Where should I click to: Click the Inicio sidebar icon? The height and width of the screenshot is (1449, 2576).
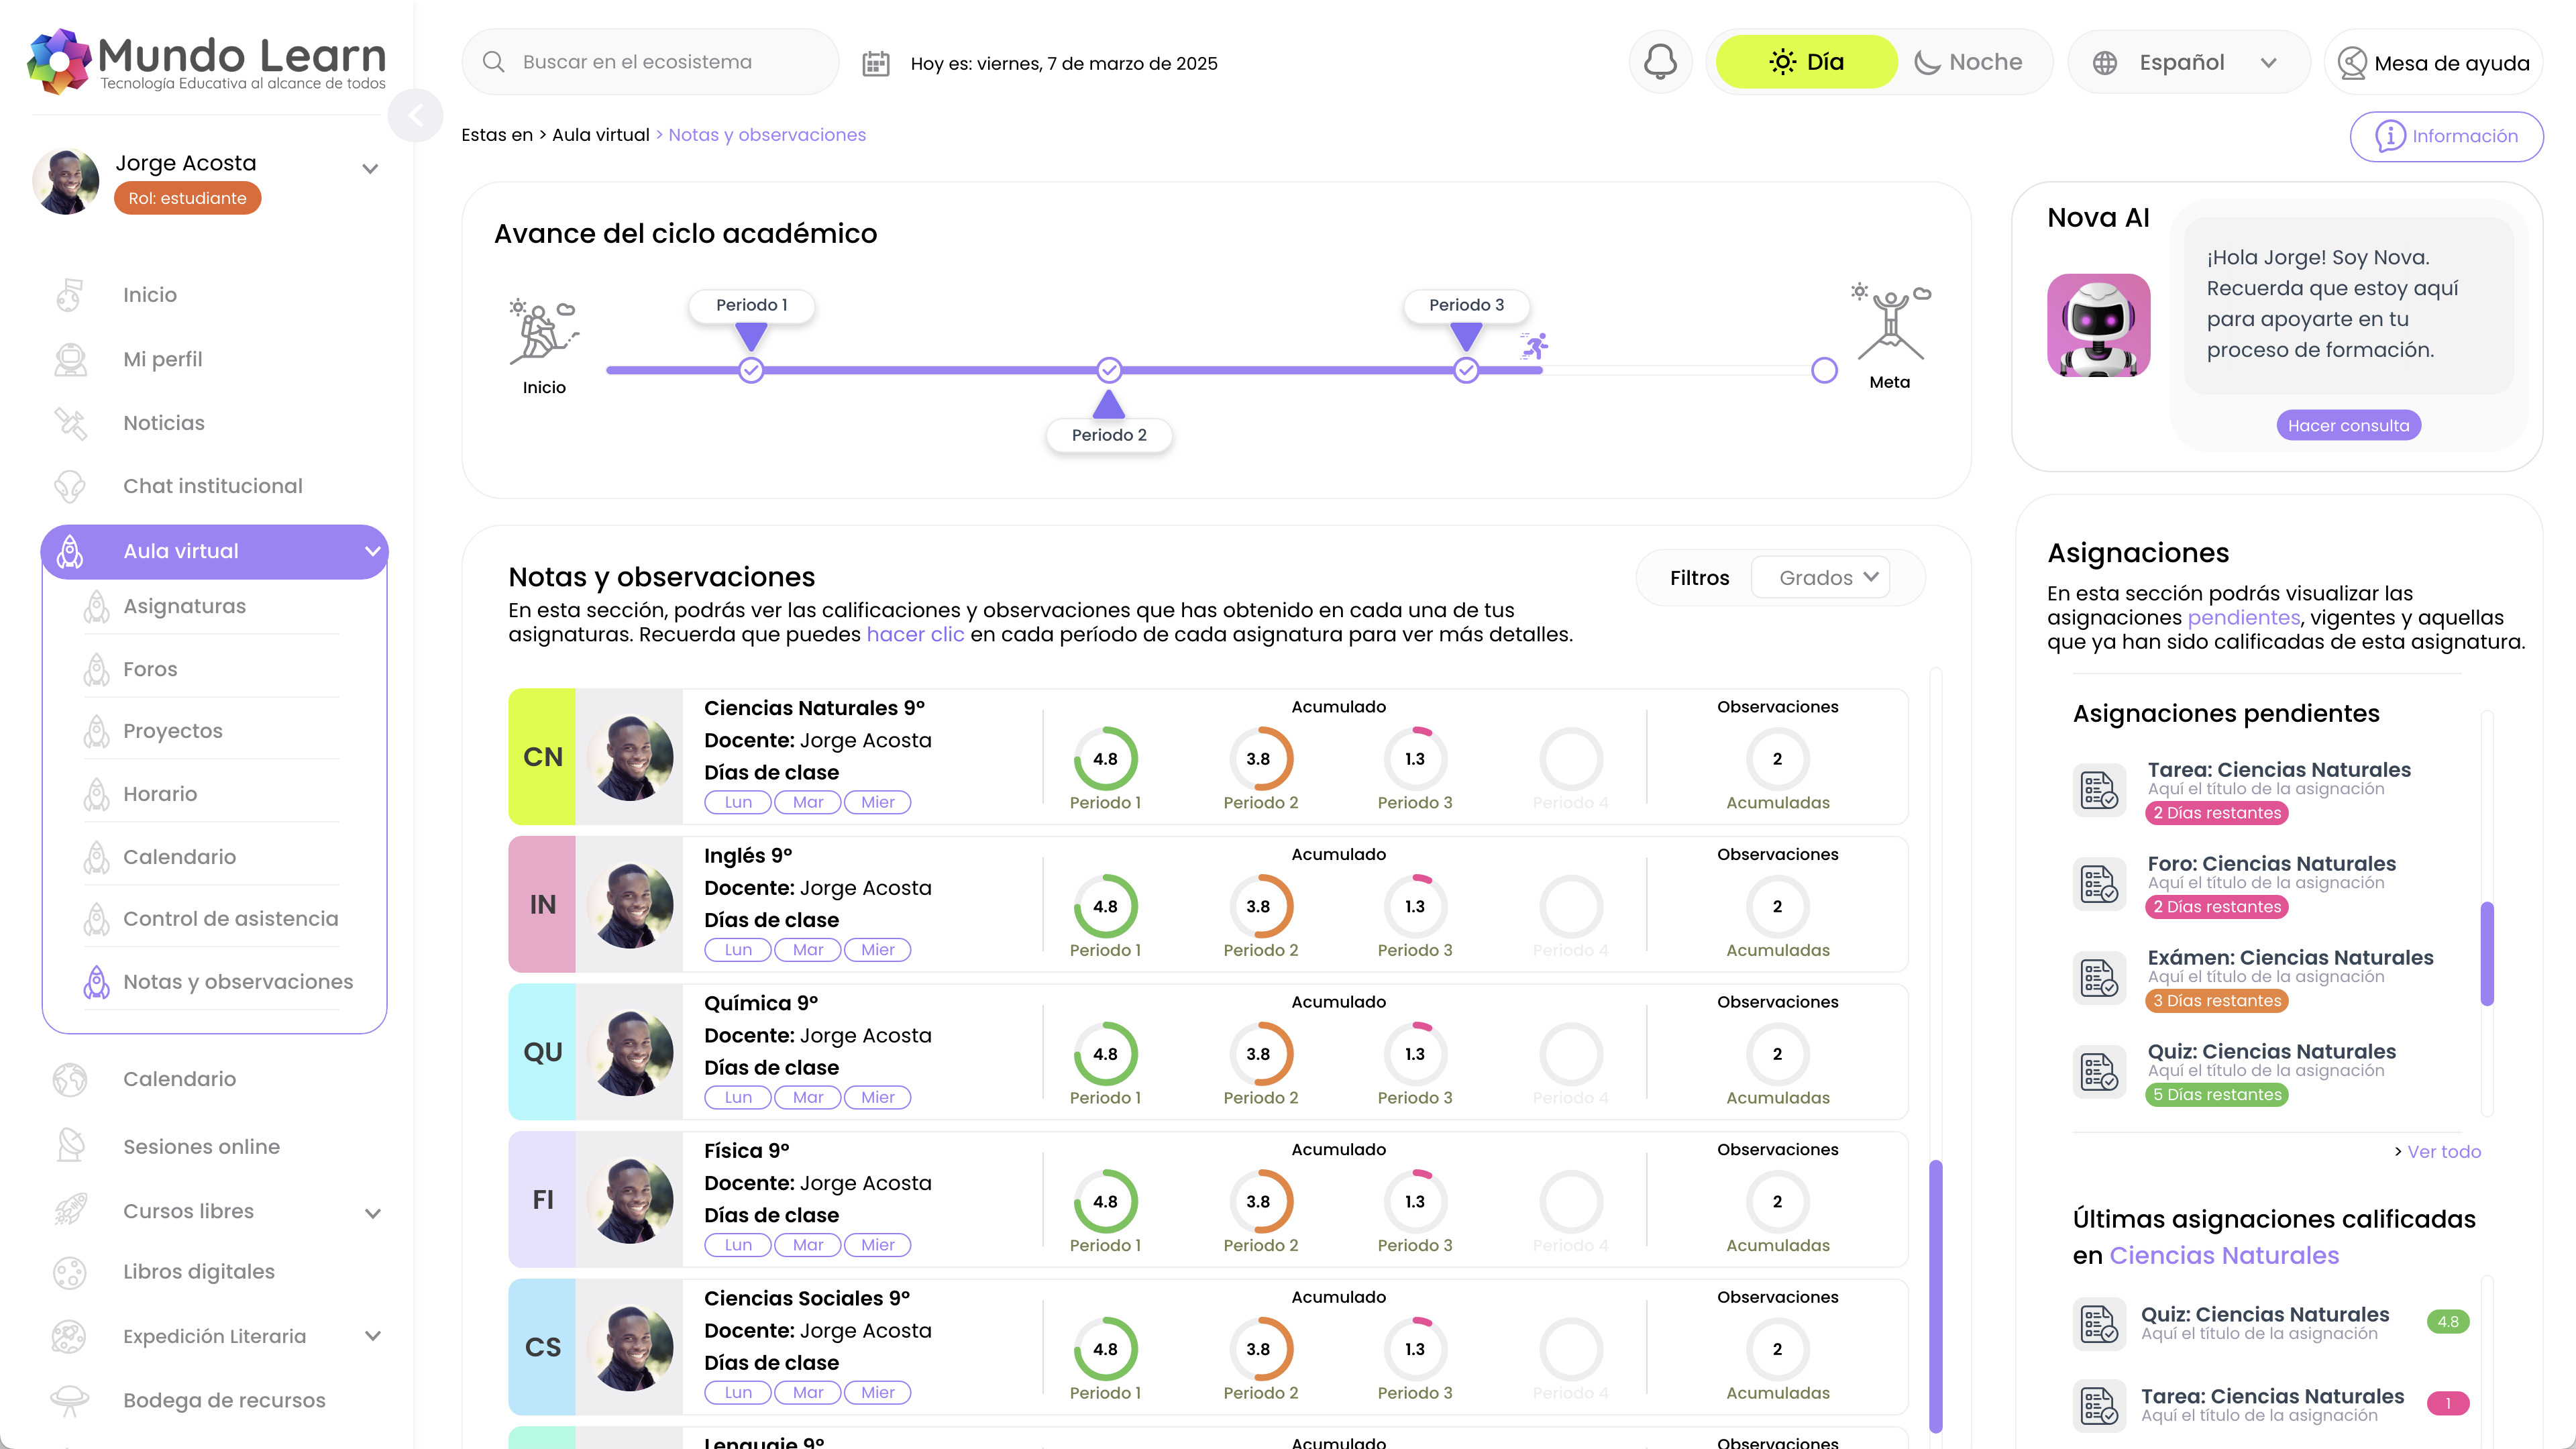coord(69,295)
